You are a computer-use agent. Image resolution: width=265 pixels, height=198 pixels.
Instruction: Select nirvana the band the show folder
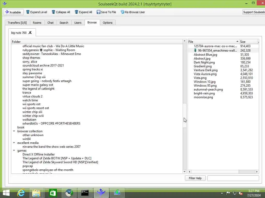51,147
